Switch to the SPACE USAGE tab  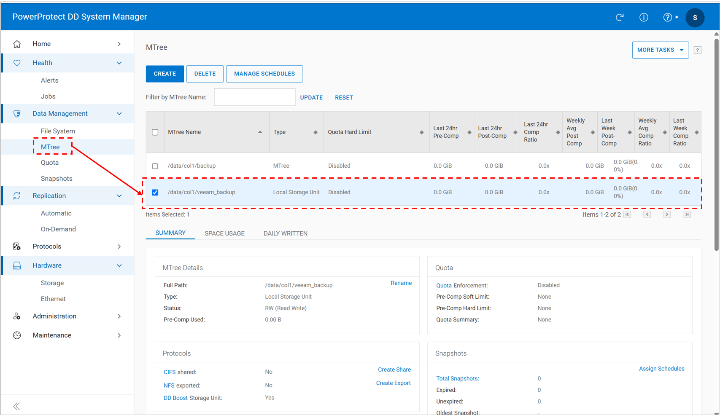point(224,233)
